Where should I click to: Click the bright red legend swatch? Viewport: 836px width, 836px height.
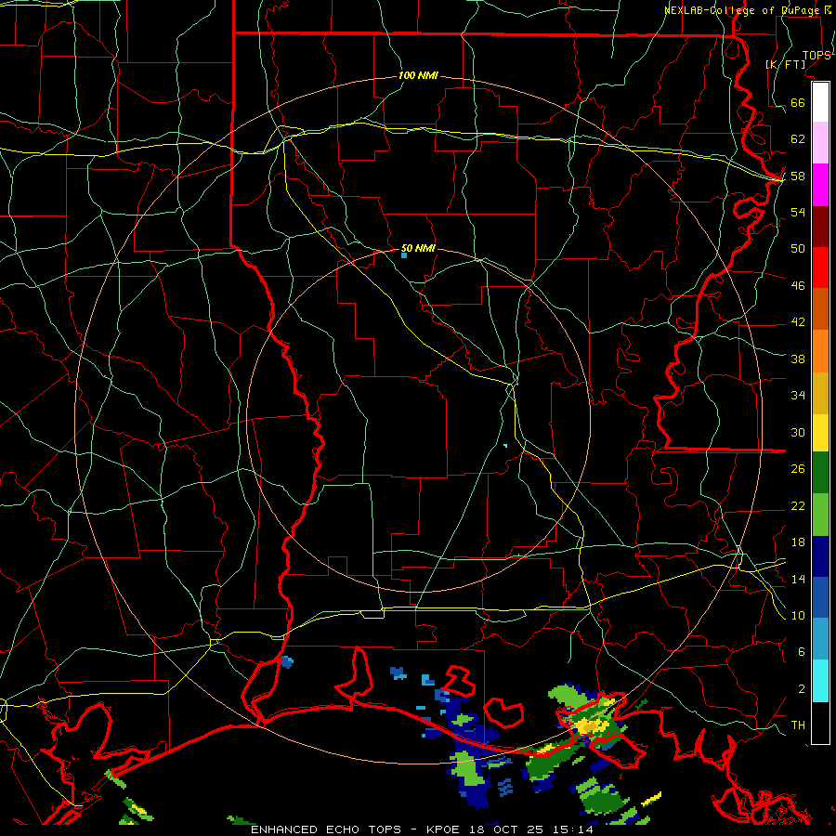click(820, 268)
